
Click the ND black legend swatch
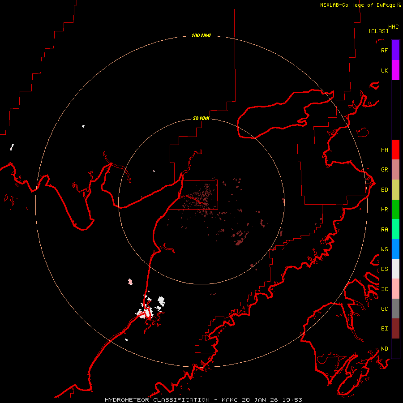[x=395, y=348]
